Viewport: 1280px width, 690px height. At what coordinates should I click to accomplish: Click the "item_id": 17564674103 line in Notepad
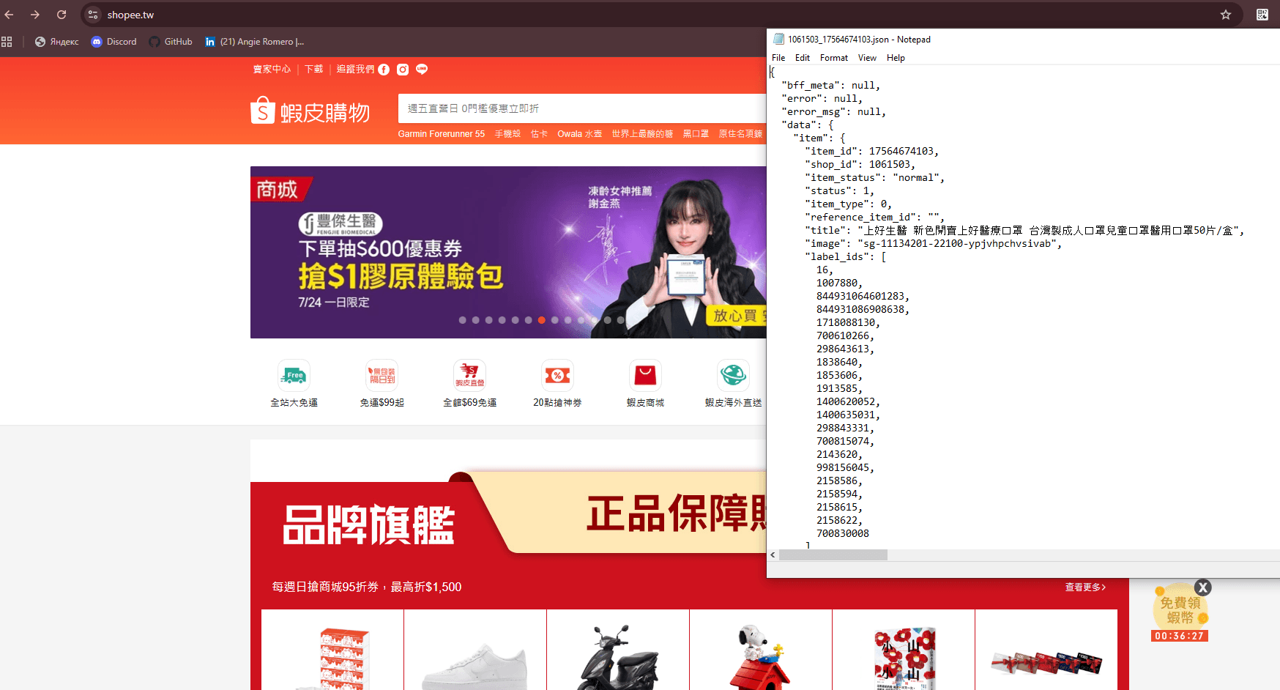871,152
